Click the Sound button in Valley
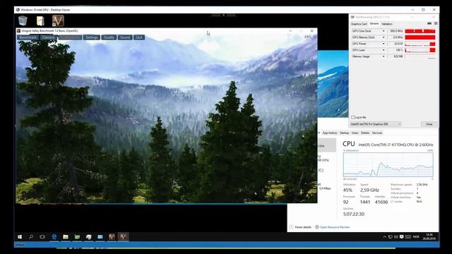The image size is (452, 254). tap(125, 37)
